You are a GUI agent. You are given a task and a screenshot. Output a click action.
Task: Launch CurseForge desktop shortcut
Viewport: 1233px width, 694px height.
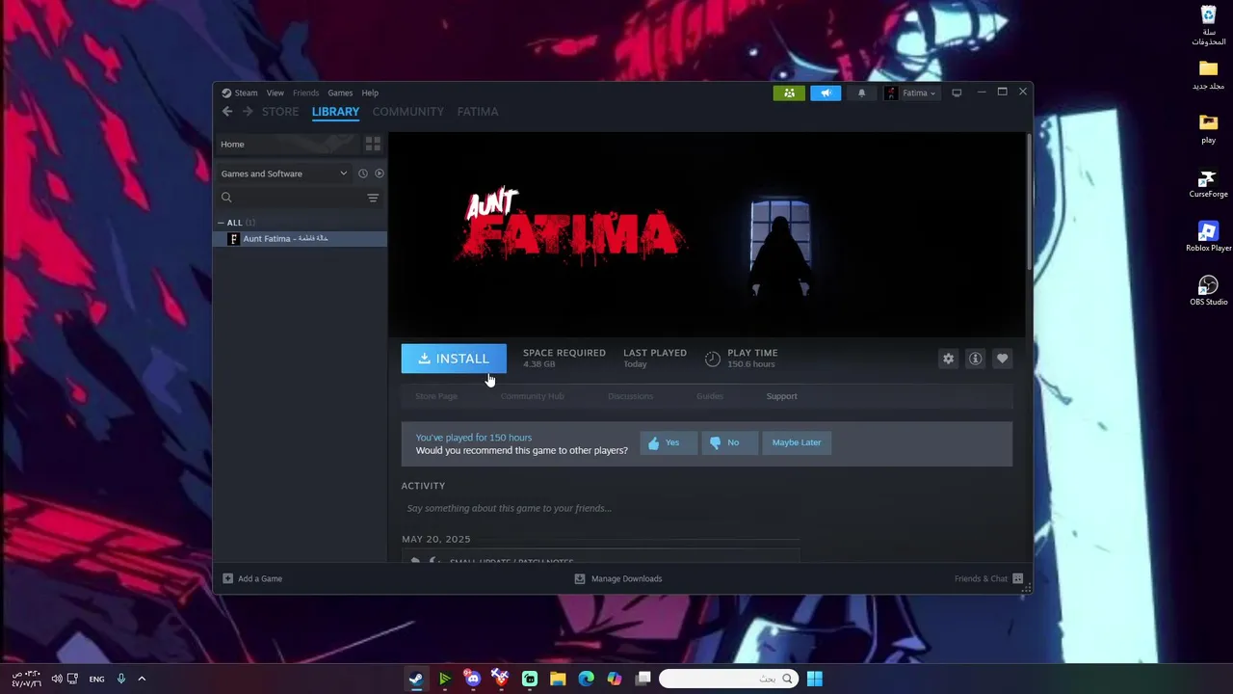pos(1208,184)
